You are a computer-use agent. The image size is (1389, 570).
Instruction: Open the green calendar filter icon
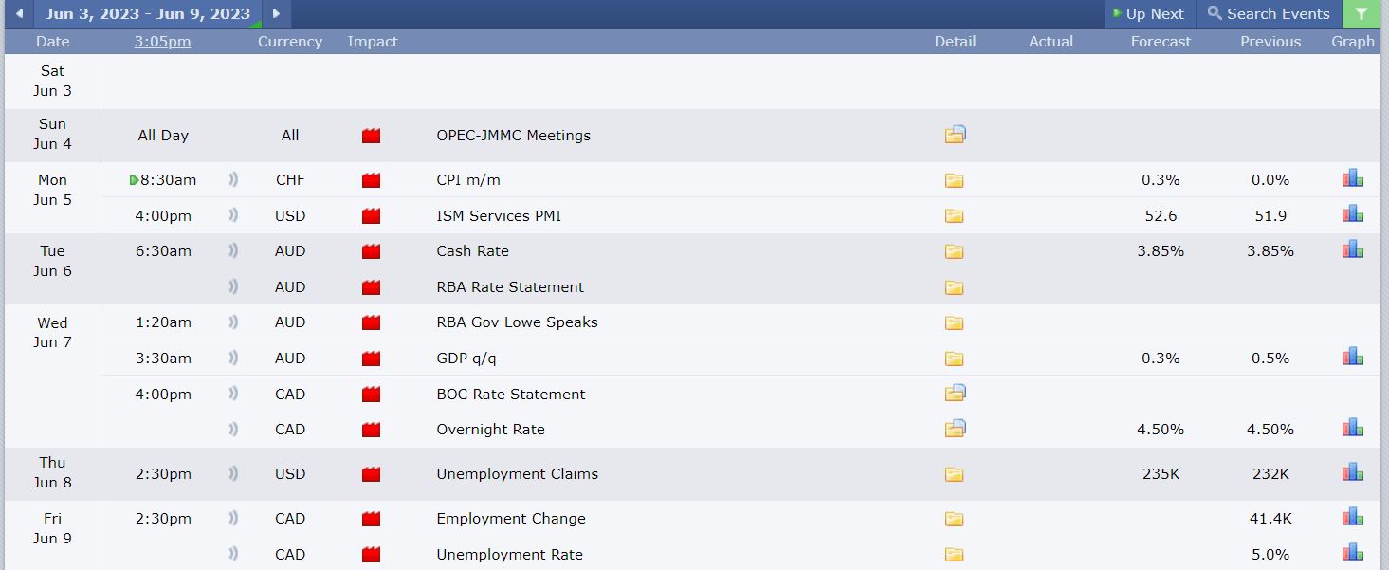[1362, 14]
